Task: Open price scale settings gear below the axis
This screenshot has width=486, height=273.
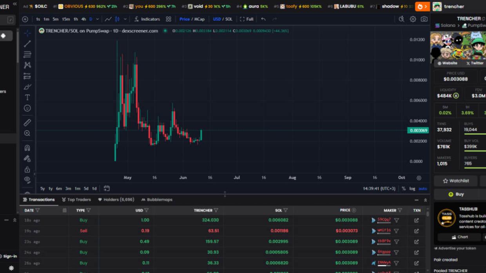Action: point(419,178)
